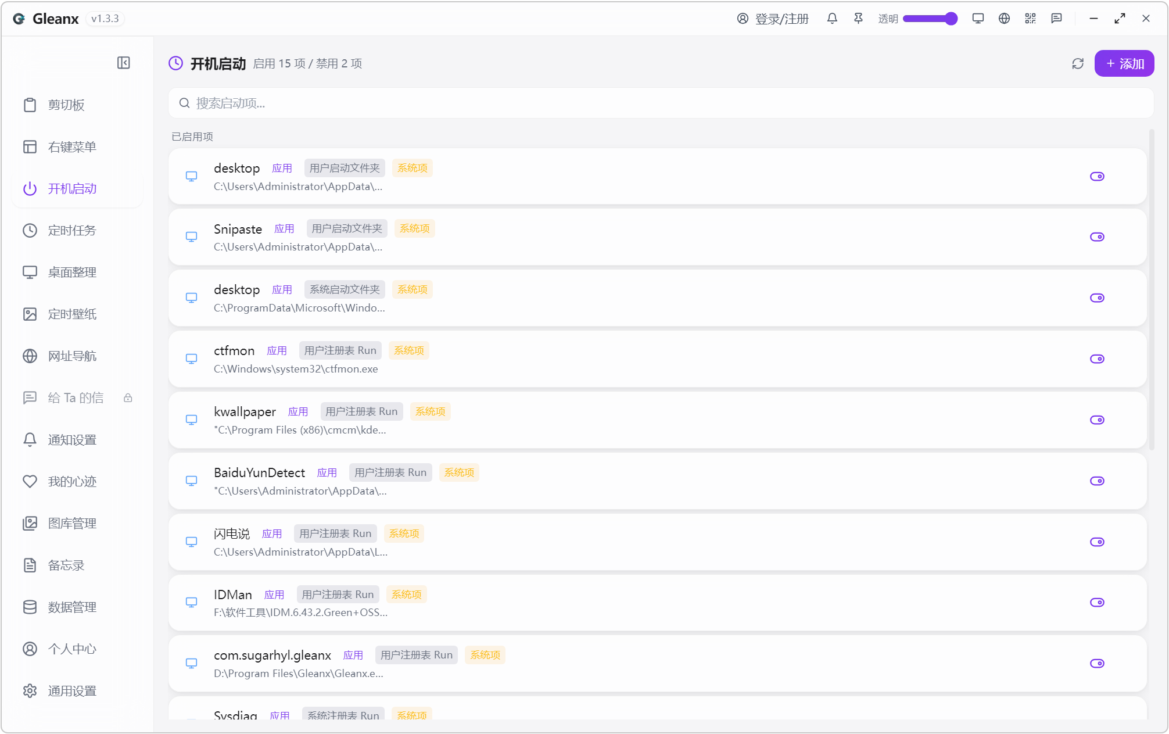Image resolution: width=1169 pixels, height=734 pixels.
Task: Turn off BaiduYunDetect startup
Action: click(x=1097, y=481)
